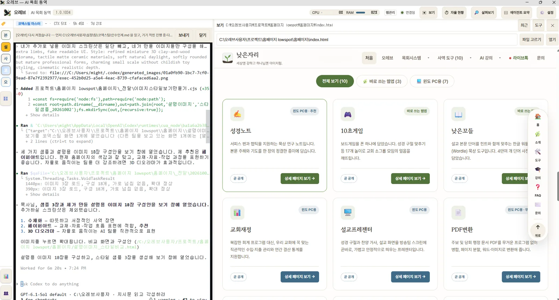Screen dimensions: 559x300
Task: Open the FAQ question mark icon
Action: (538, 187)
